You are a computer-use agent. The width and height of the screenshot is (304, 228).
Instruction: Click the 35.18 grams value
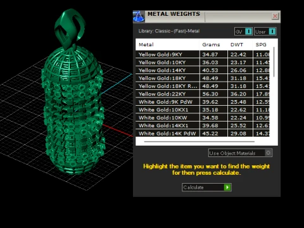pyautogui.click(x=210, y=110)
